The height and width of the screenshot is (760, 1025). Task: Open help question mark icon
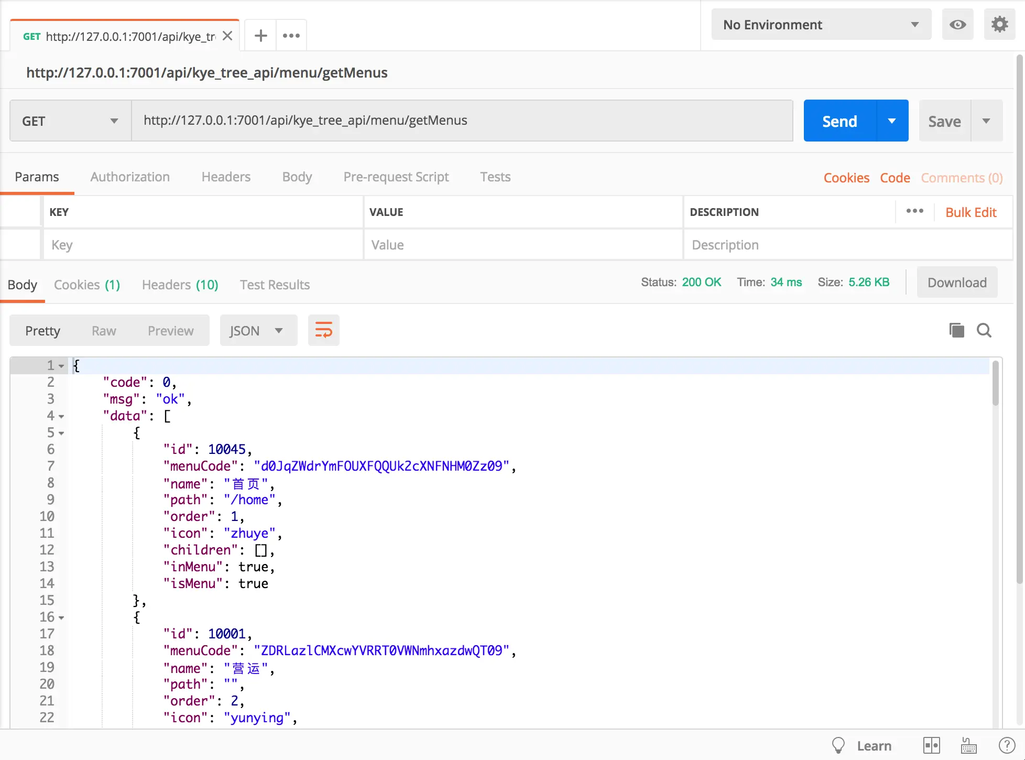pos(1007,745)
